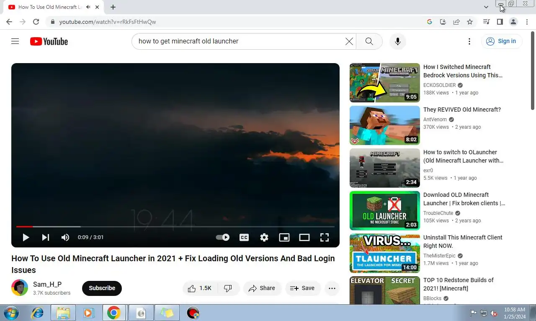Screen dimensions: 536x321
Task: Open the Chrome profile icon
Action: tap(513, 22)
